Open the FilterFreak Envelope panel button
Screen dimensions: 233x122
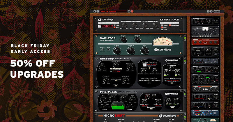(x=151, y=109)
